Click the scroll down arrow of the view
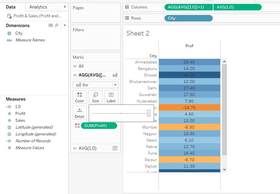Screen dimensions: 280x194 click(x=224, y=170)
